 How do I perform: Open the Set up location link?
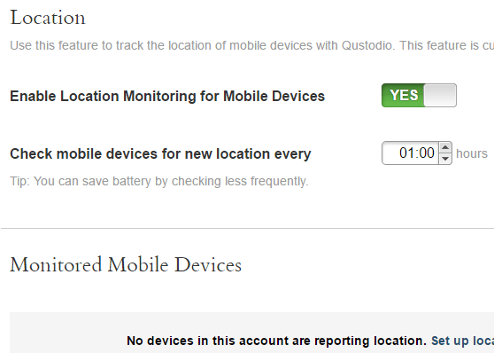click(x=462, y=341)
